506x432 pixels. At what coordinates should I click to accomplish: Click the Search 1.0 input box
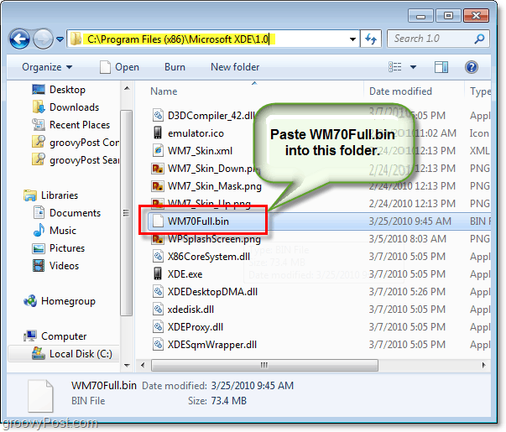(x=438, y=39)
